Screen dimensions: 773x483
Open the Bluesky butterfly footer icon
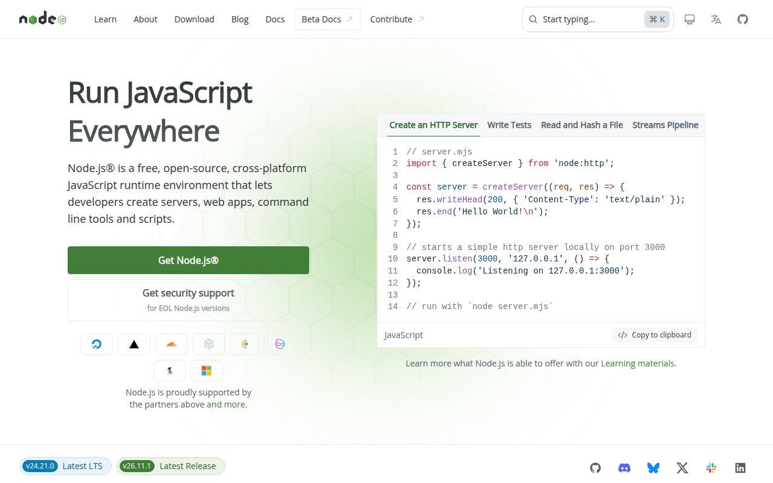click(x=653, y=467)
